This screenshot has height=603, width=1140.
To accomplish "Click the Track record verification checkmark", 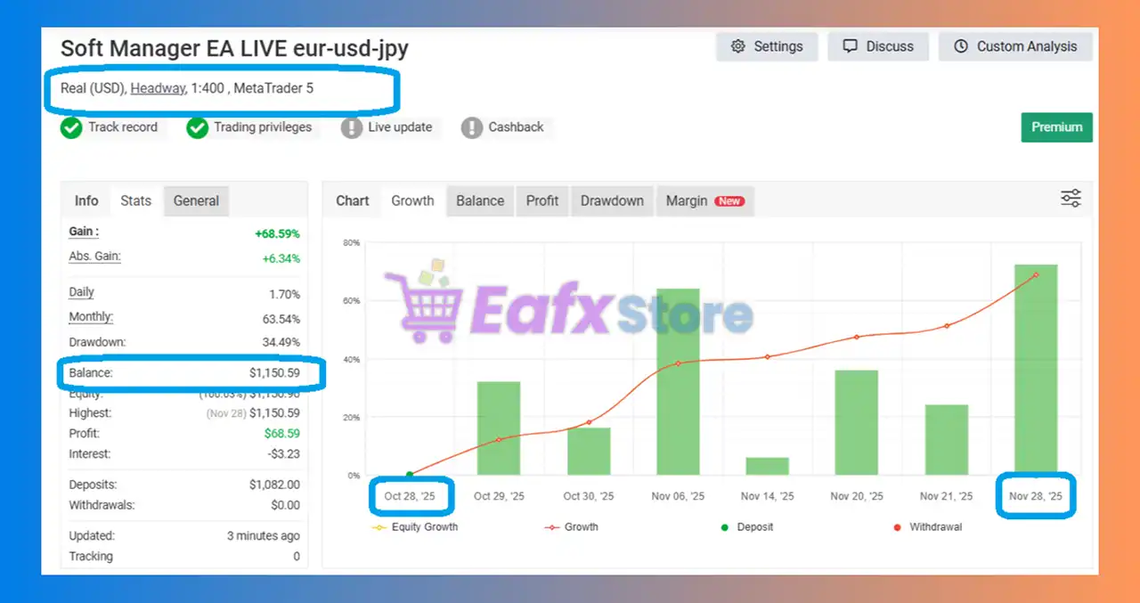I will tap(71, 127).
